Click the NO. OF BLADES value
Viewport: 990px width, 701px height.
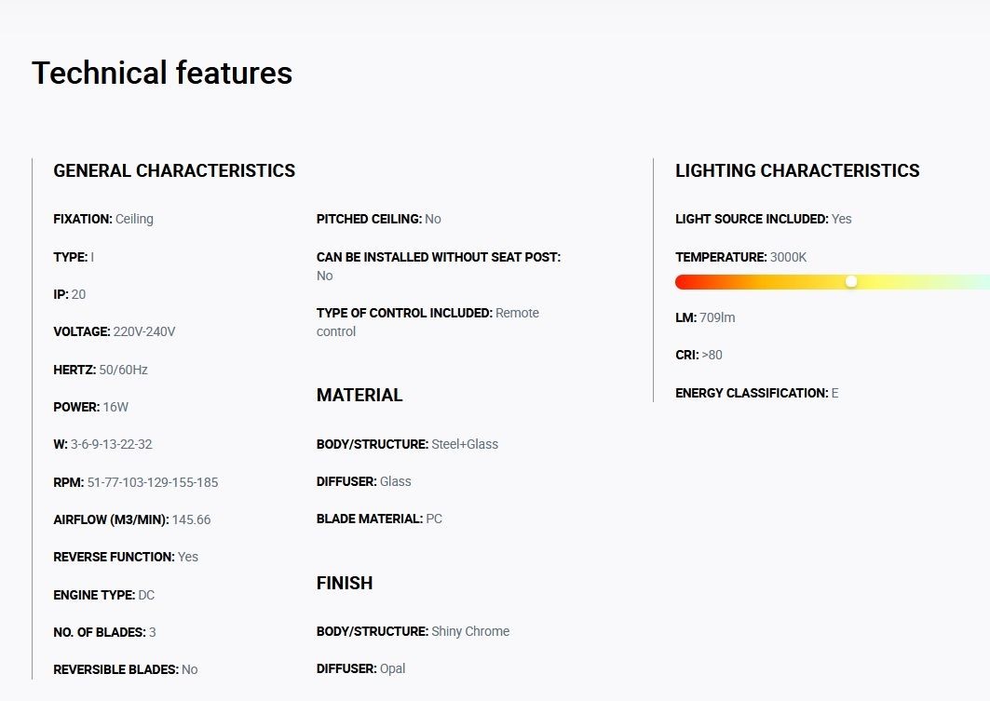click(152, 632)
